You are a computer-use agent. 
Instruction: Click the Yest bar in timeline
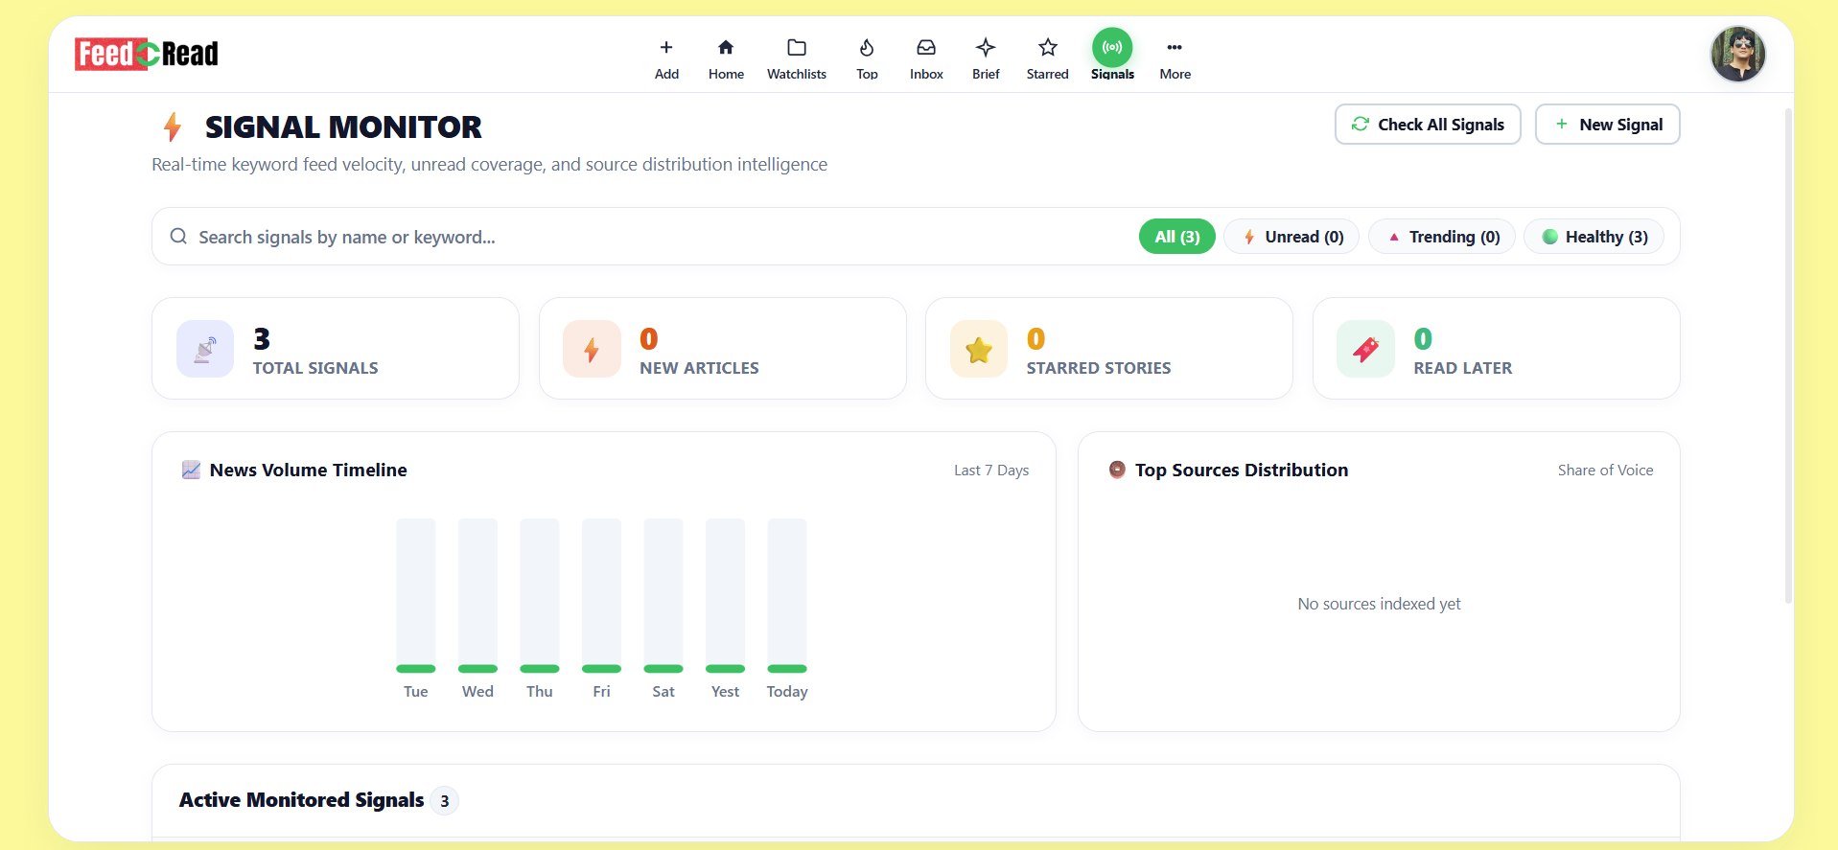pyautogui.click(x=725, y=595)
